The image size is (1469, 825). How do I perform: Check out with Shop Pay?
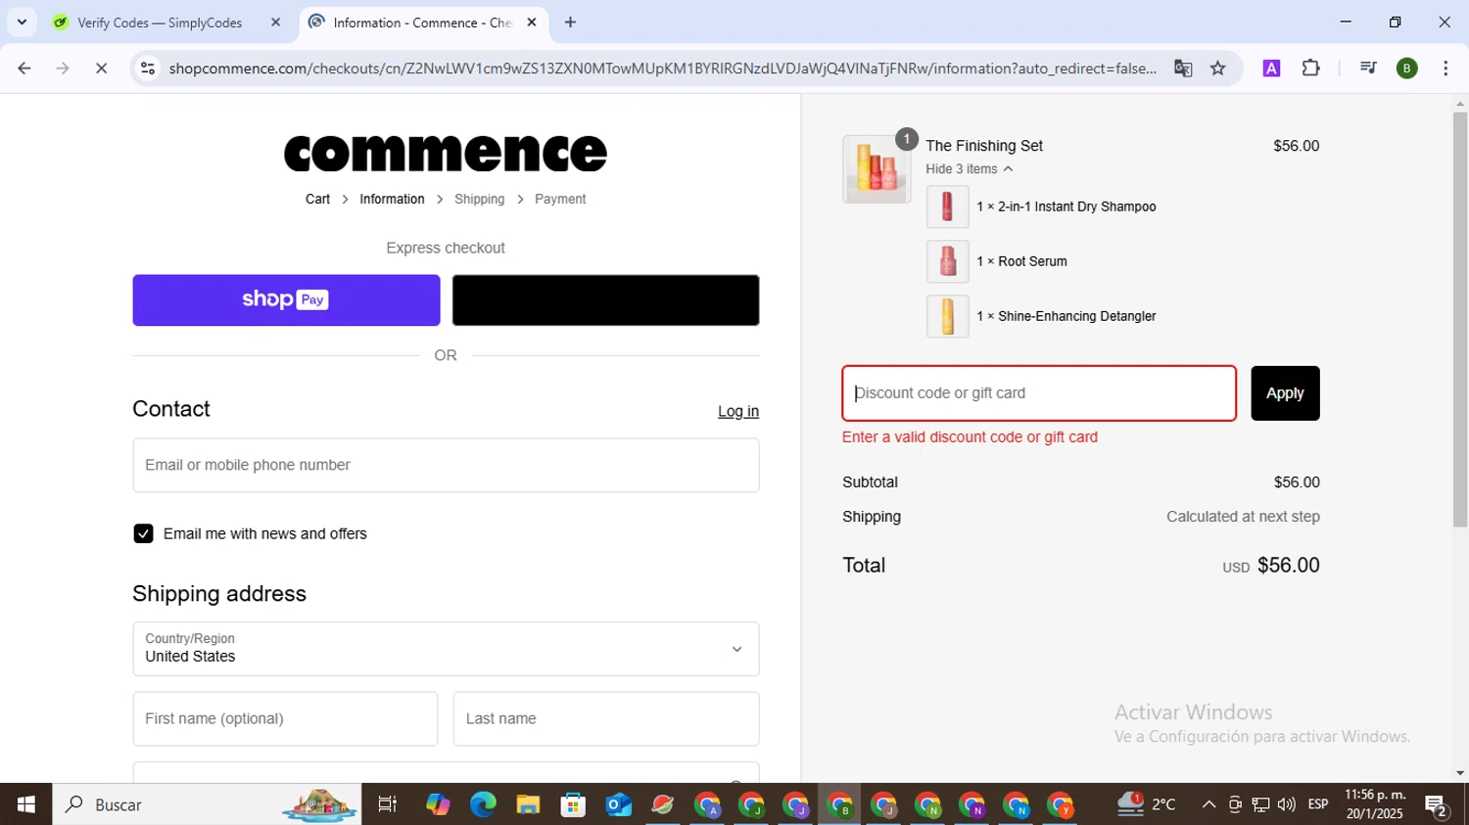(286, 299)
